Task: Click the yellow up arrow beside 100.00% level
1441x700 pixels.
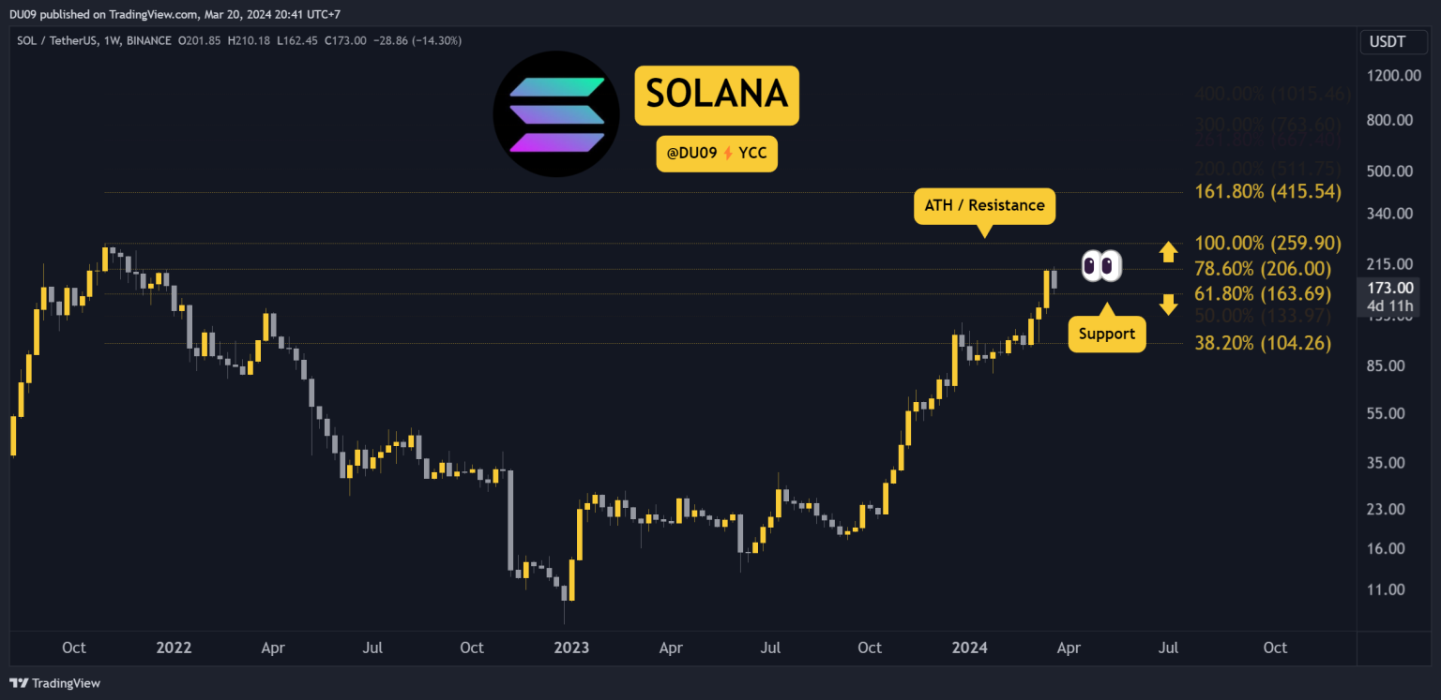Action: (1168, 251)
